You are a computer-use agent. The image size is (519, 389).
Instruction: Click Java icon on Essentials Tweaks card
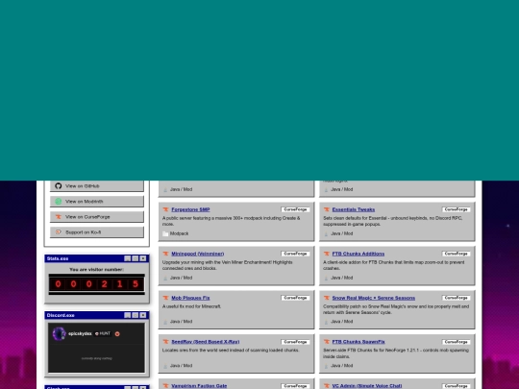[326, 233]
